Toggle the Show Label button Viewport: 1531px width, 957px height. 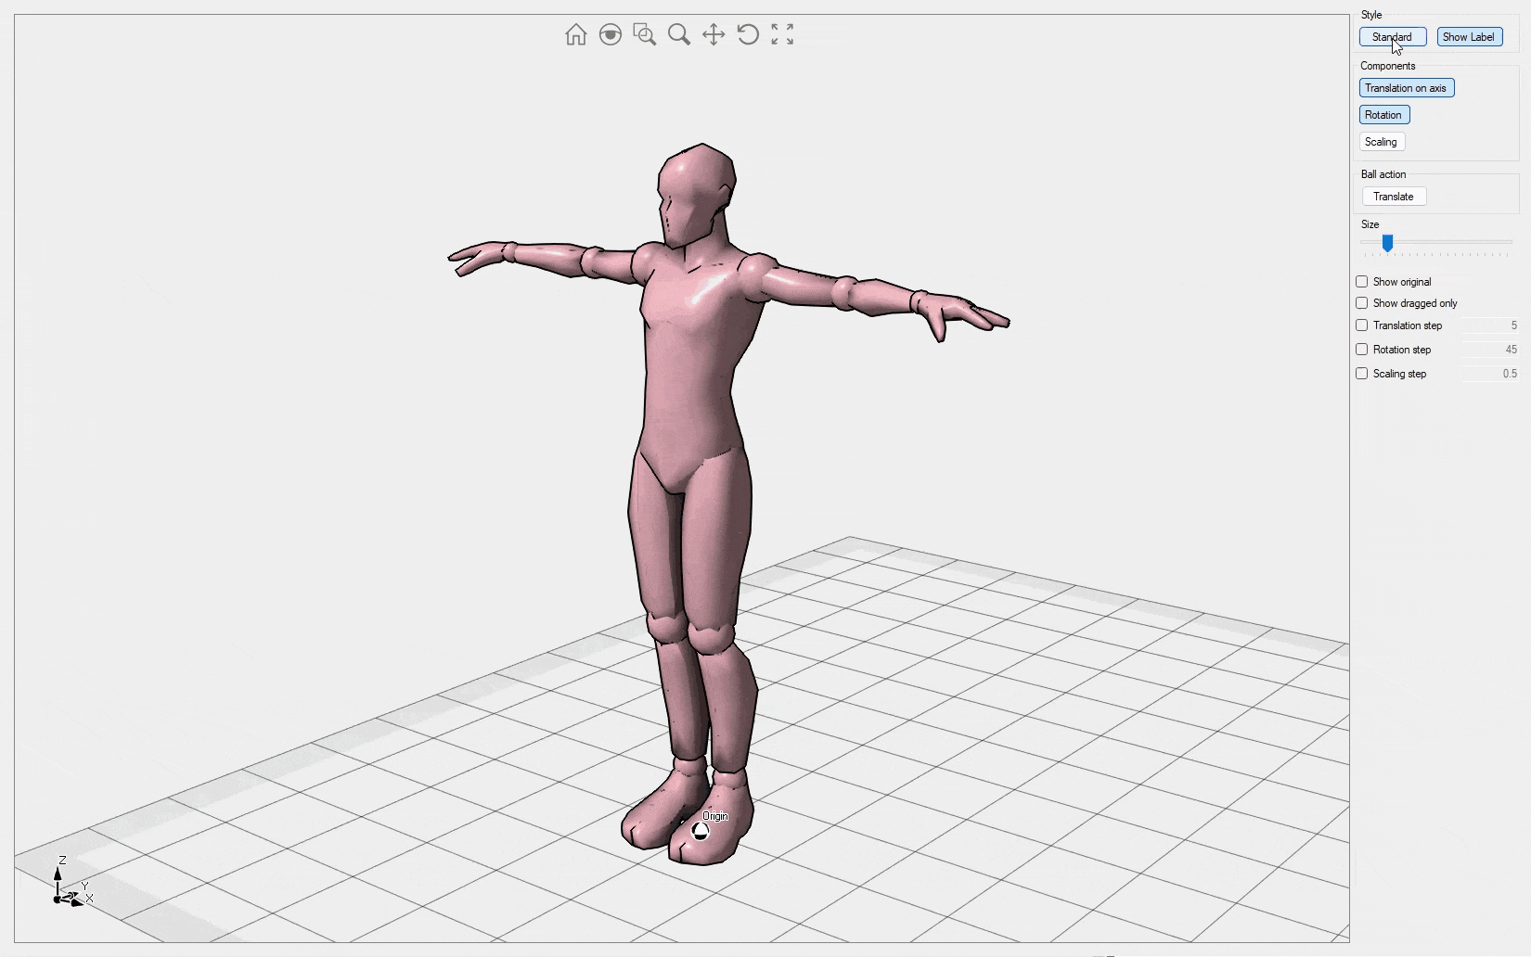click(1470, 37)
